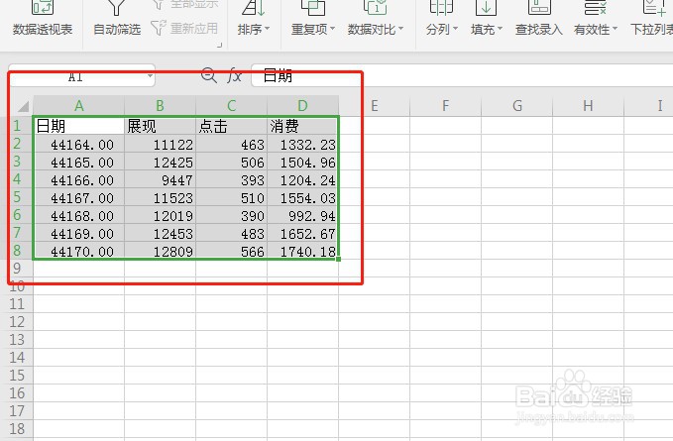This screenshot has width=673, height=441.
Task: Select column F header
Action: click(x=445, y=105)
